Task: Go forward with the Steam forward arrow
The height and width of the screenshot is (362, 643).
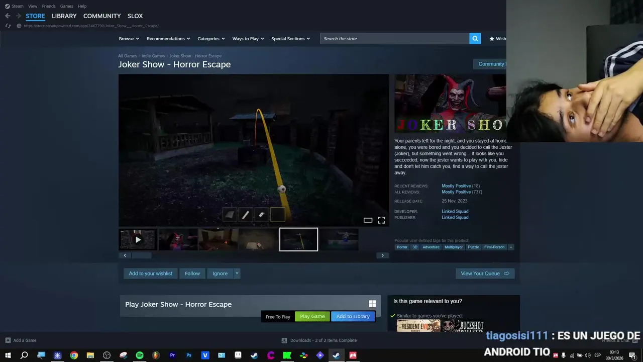Action: [x=18, y=16]
